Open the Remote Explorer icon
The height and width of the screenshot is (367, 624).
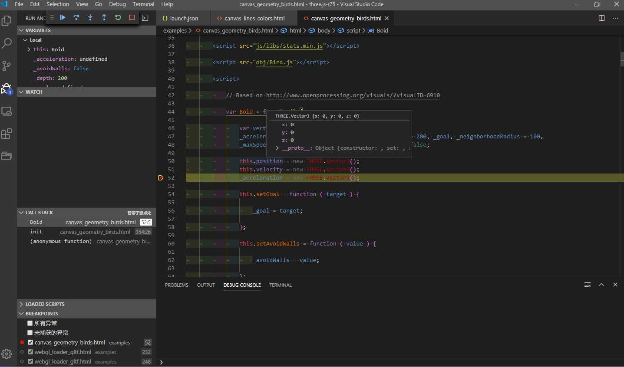point(7,111)
